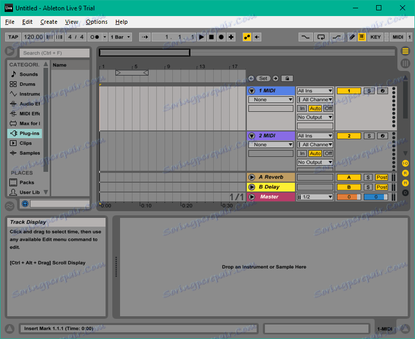415x339 pixels.
Task: Open the View menu
Action: (x=71, y=22)
